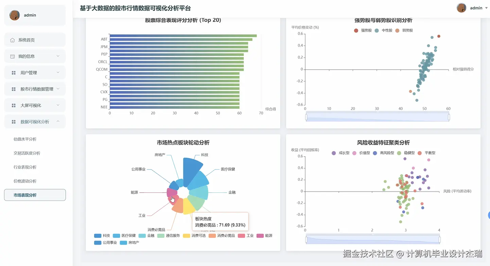Click the 股票综合表现评分分析 chart title

(x=183, y=20)
